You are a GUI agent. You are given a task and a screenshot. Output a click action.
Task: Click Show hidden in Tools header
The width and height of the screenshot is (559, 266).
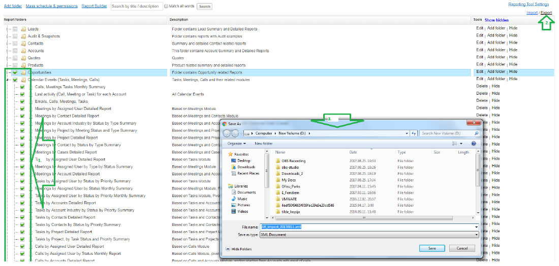point(496,20)
